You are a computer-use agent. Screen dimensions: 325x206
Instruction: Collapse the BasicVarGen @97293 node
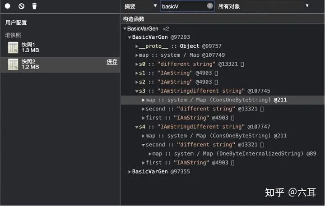[130, 37]
